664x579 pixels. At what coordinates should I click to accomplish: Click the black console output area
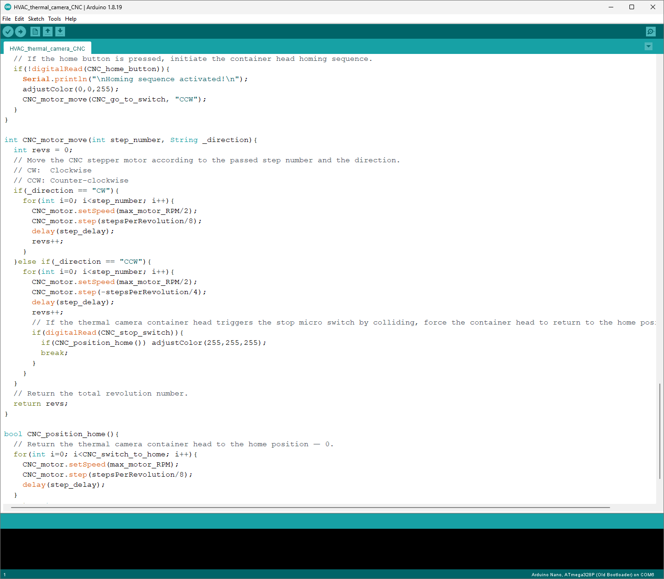332,549
